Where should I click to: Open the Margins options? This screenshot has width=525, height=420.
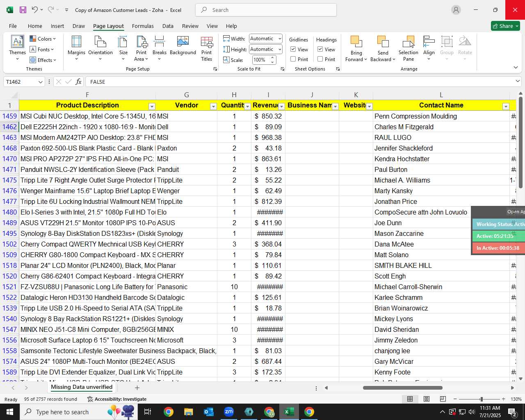76,48
